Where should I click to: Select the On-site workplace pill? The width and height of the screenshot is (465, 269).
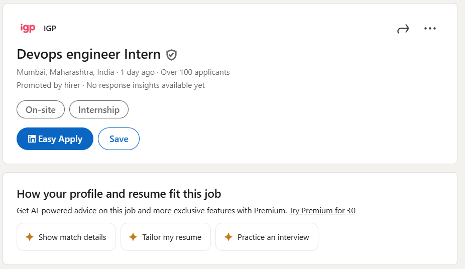click(x=41, y=109)
